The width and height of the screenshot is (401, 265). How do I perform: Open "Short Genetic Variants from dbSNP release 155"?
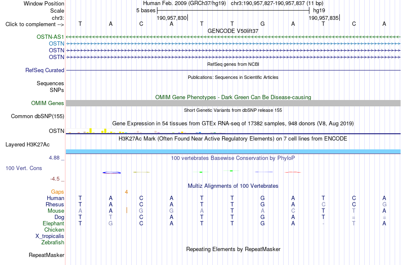(233, 110)
